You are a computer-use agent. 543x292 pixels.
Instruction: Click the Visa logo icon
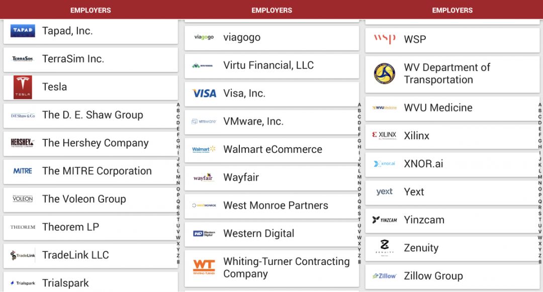(x=204, y=93)
